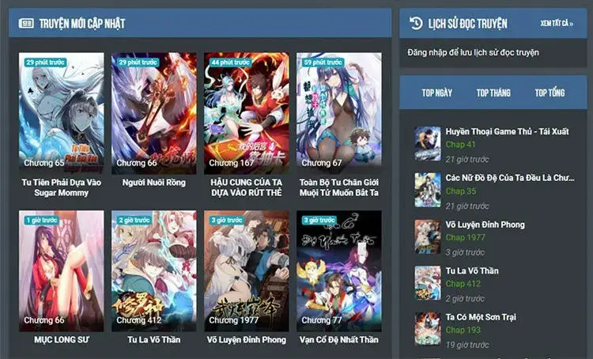593x359 pixels.
Task: Click Võ Luyện Đỉnh Phong title under grid cover
Action: [247, 340]
